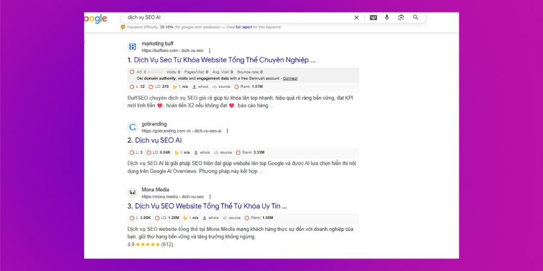Click the magnifying glass search button
Screen dimensions: 543x271
pyautogui.click(x=416, y=17)
